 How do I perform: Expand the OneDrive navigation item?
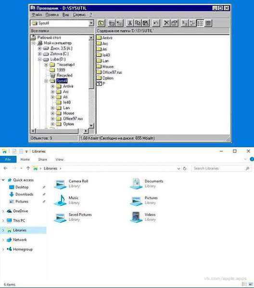point(3,211)
